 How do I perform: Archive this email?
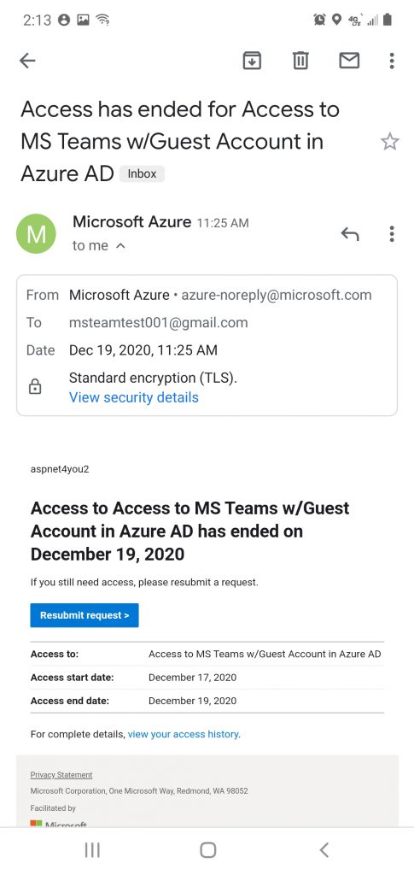(253, 61)
